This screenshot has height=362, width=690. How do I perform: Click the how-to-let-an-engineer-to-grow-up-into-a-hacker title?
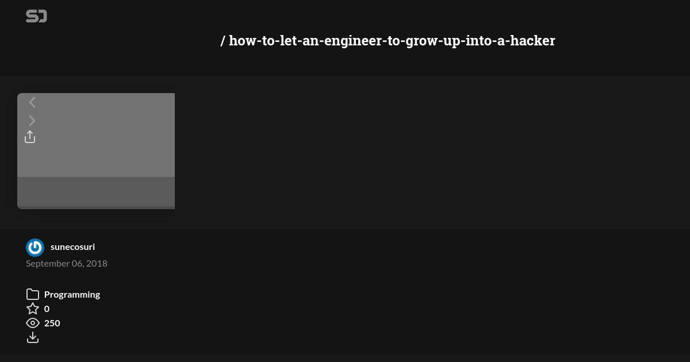(x=392, y=41)
